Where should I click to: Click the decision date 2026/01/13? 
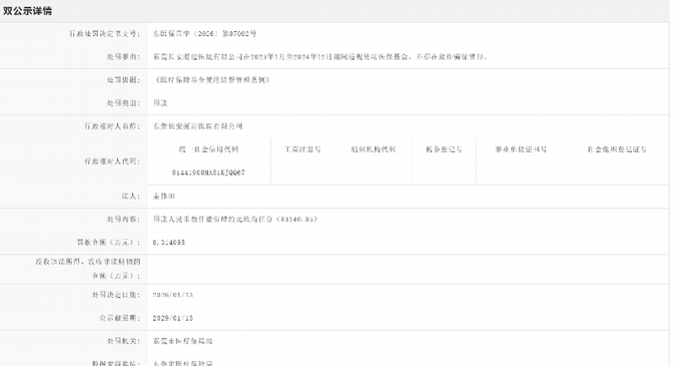point(173,295)
